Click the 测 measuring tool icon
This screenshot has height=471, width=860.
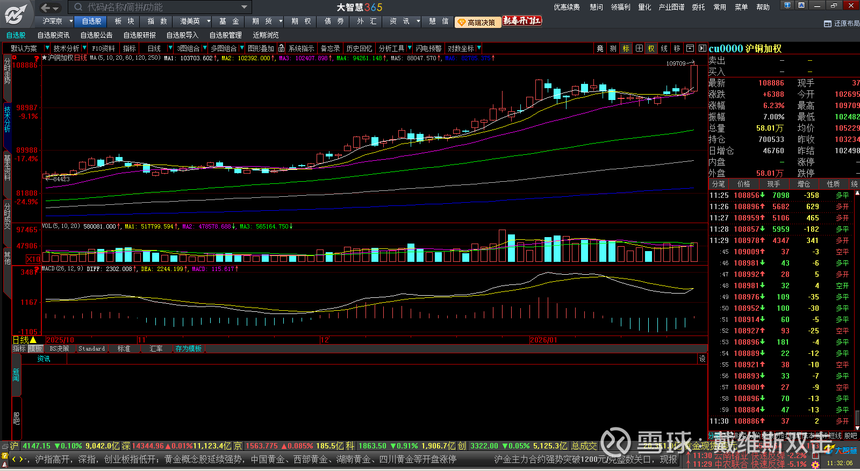[x=613, y=48]
